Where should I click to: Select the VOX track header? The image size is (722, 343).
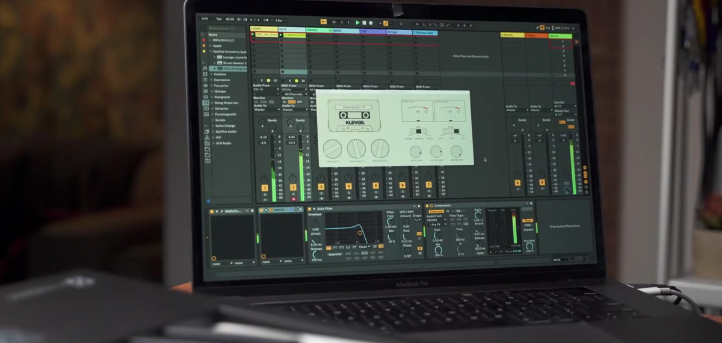coord(372,31)
